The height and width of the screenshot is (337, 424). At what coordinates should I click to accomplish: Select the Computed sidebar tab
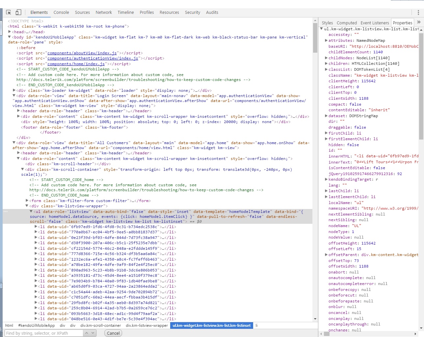coord(347,23)
